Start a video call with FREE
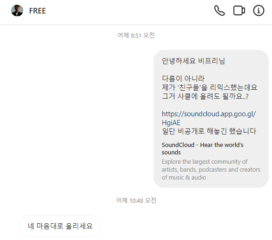 pyautogui.click(x=239, y=11)
